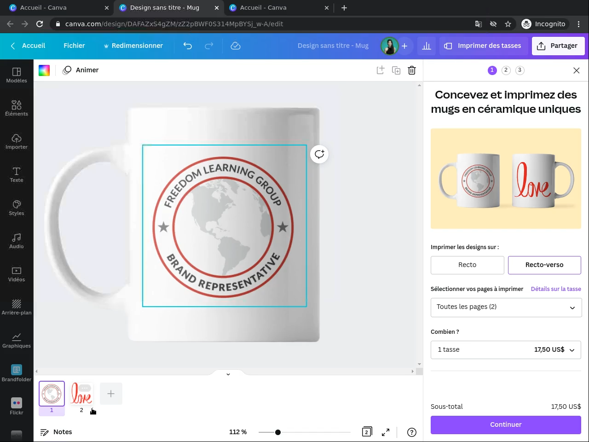Select page 1 thumbnail
This screenshot has width=589, height=442.
(52, 394)
